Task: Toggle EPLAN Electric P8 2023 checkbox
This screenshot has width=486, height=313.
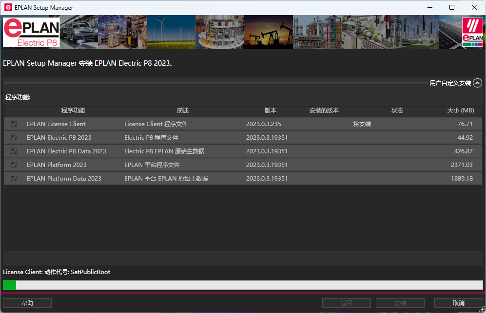Action: tap(14, 137)
